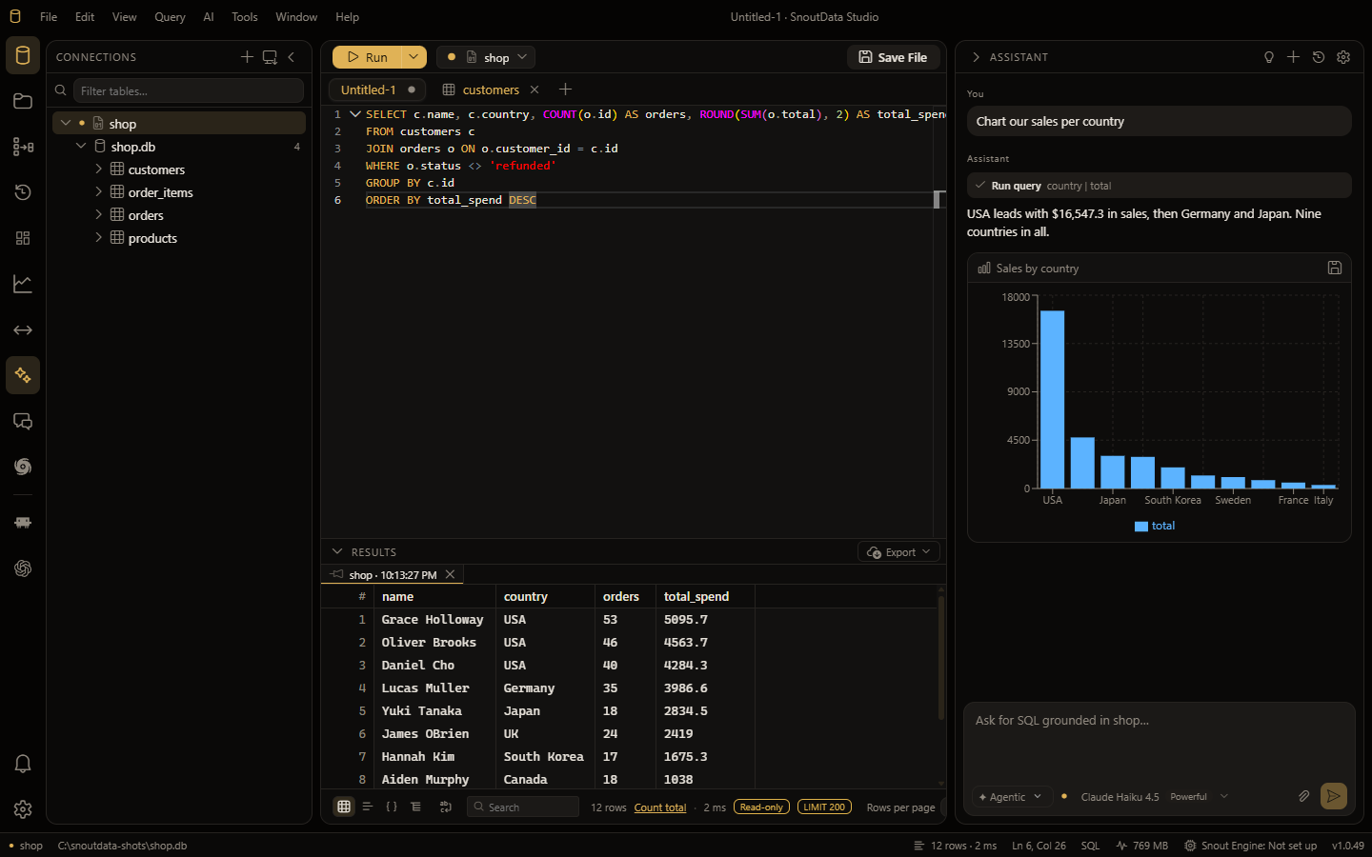Viewport: 1372px width, 857px height.
Task: Click the lightbulb icon in Assistant header
Action: pos(1268,57)
